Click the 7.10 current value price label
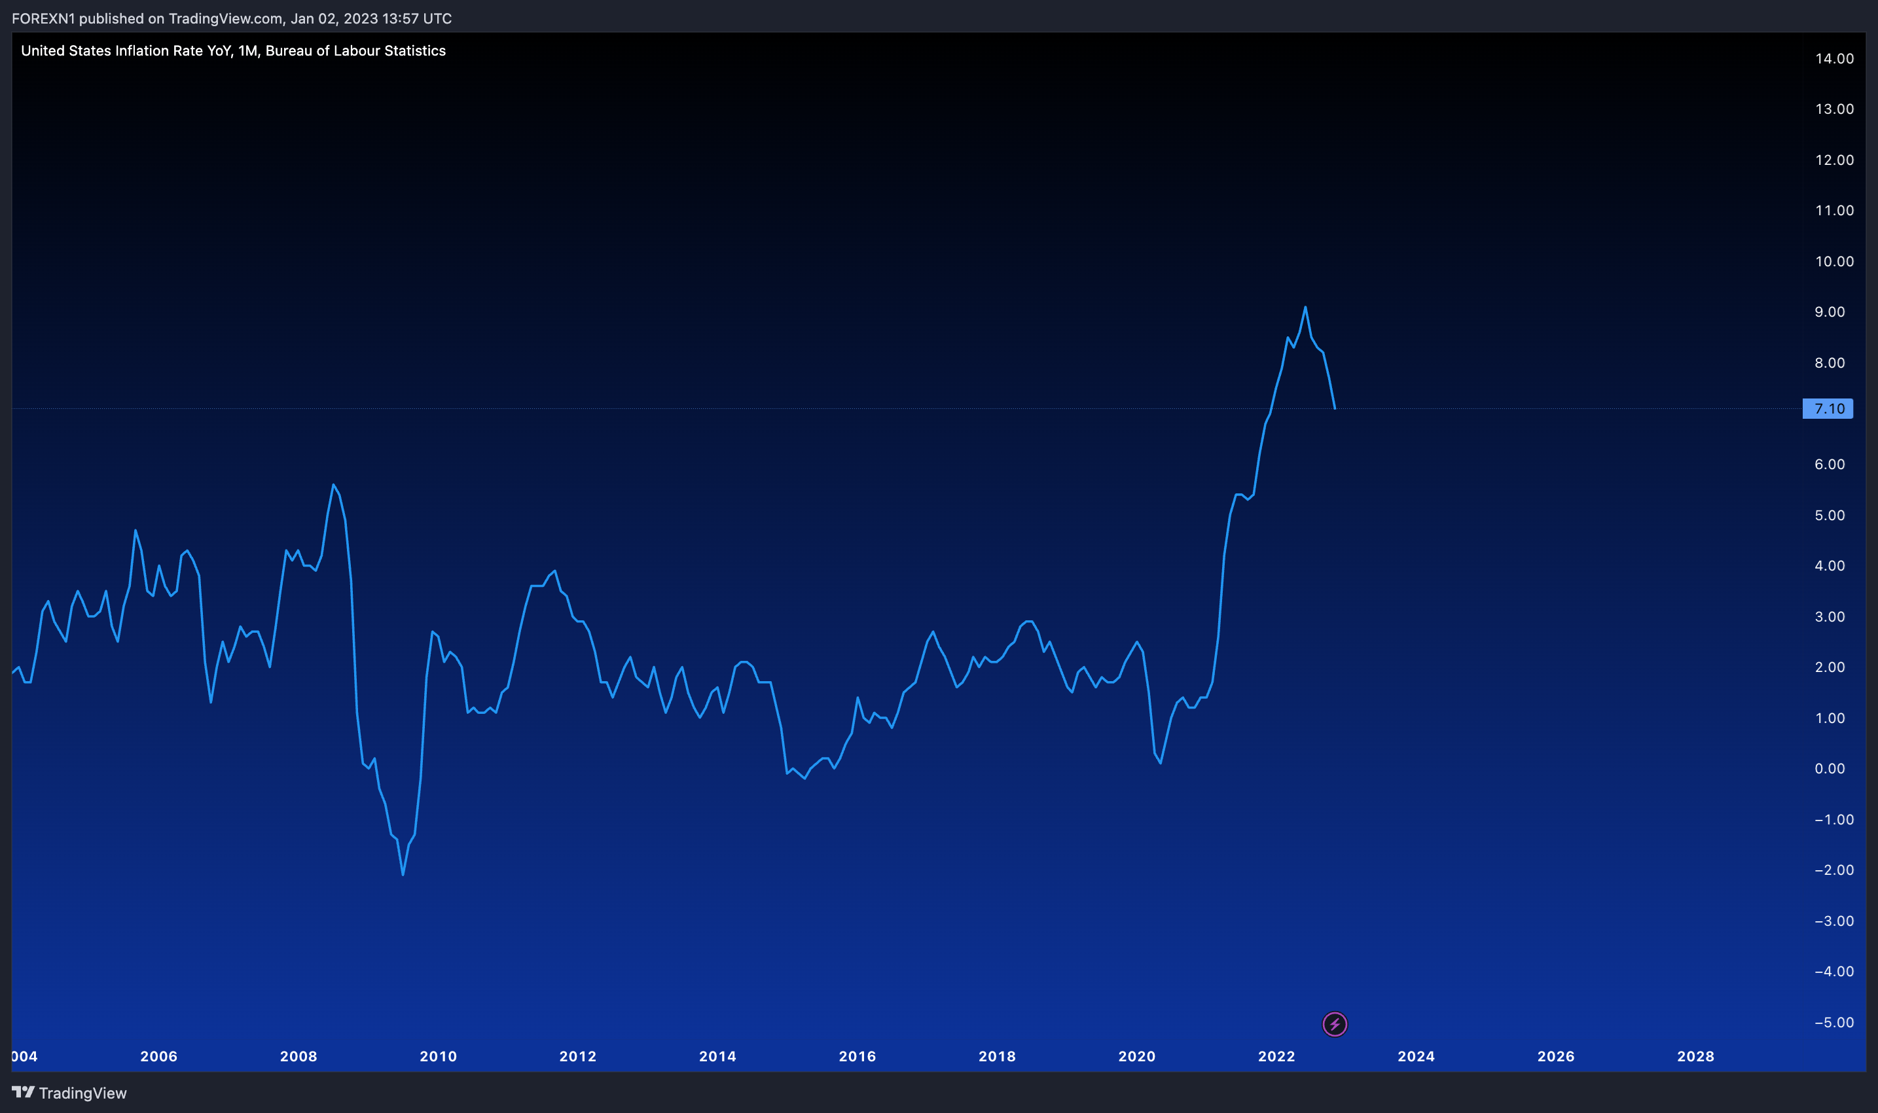 (x=1828, y=409)
